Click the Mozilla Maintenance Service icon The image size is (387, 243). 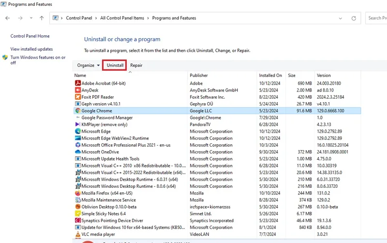click(78, 200)
